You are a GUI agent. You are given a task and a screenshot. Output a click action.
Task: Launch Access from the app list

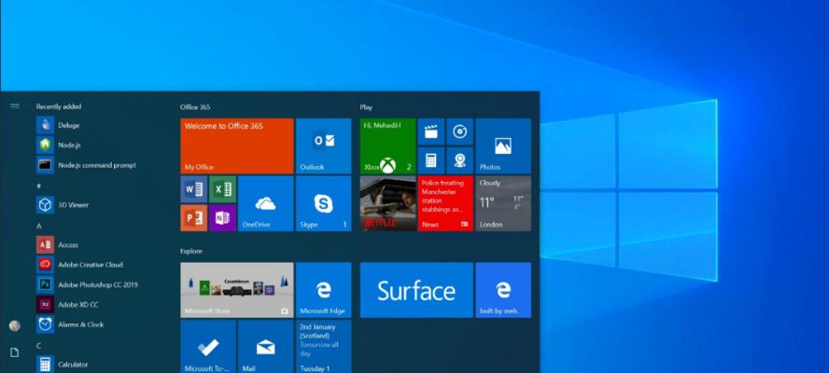pos(57,244)
